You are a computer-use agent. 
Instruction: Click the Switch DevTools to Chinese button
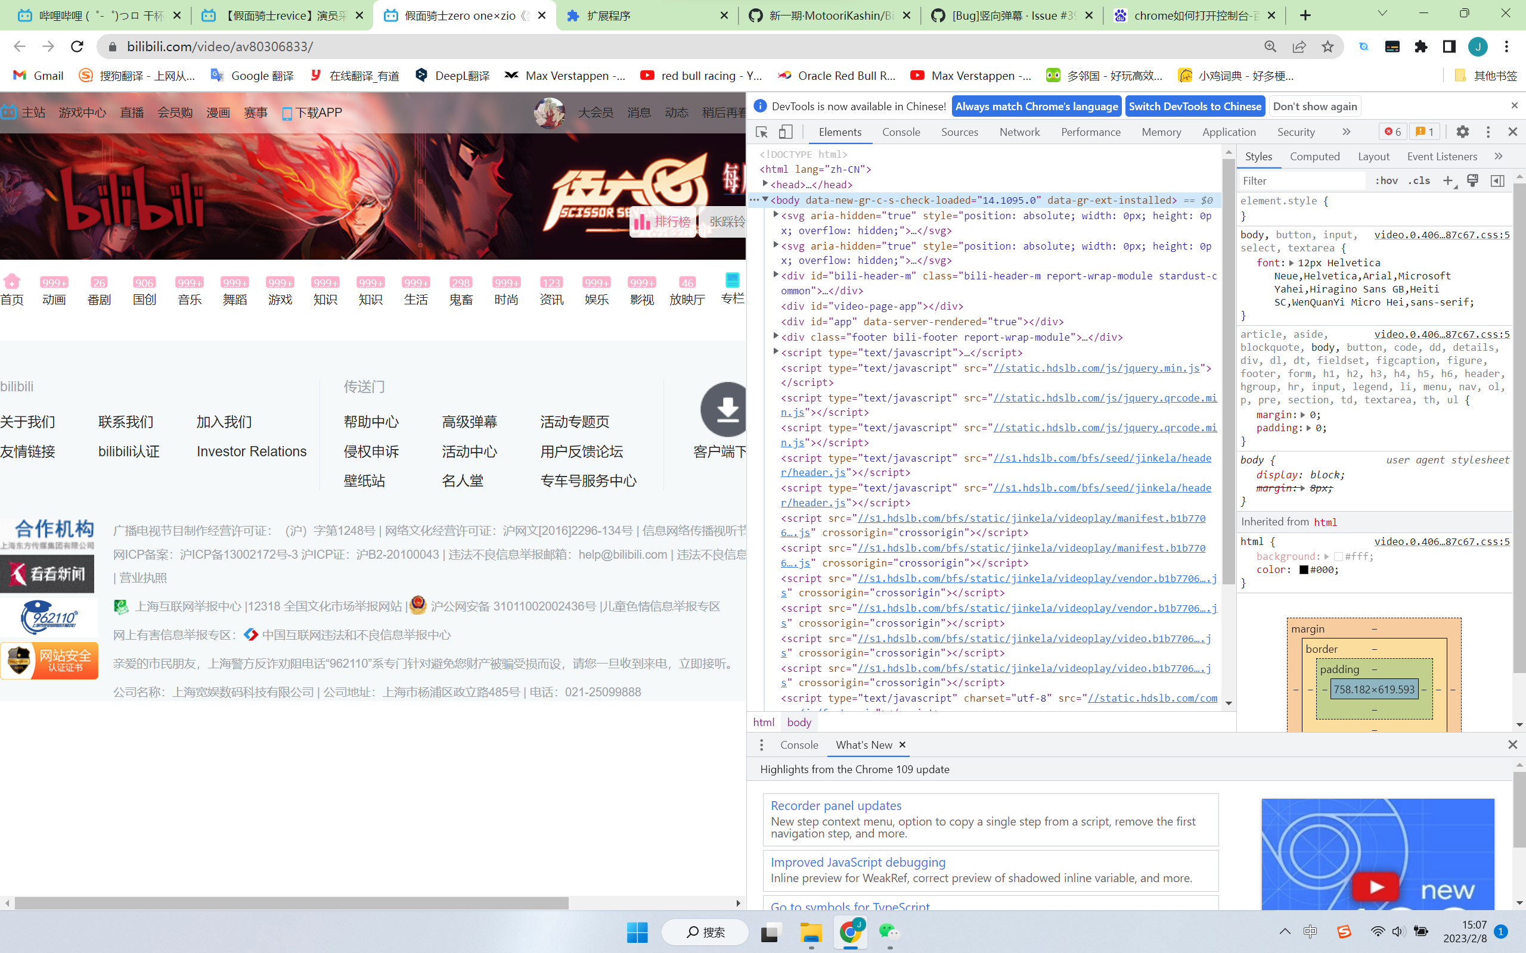point(1196,106)
